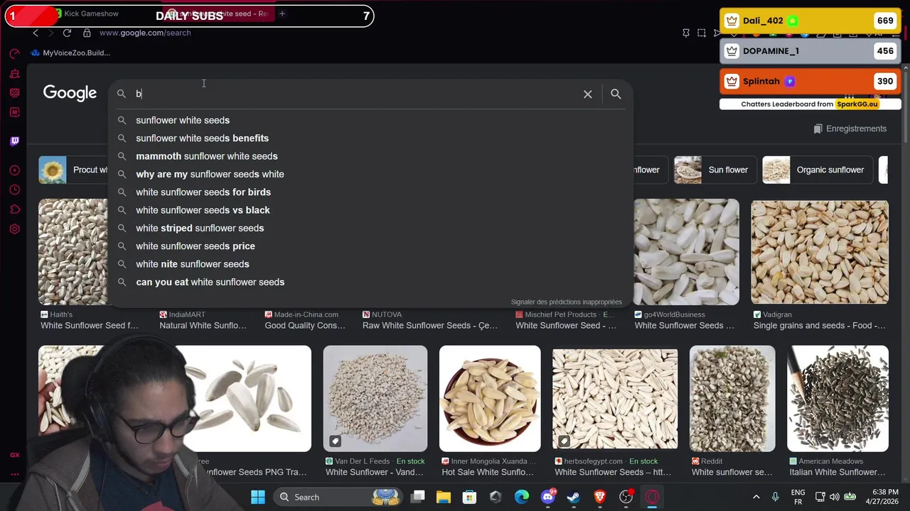Reload the page
Image resolution: width=910 pixels, height=511 pixels.
pos(67,33)
